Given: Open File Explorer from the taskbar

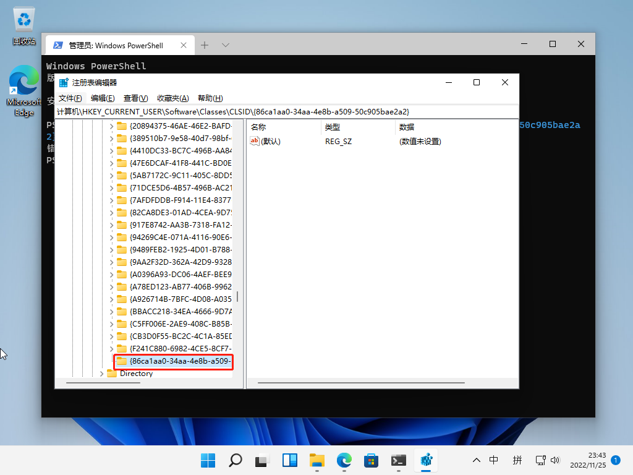Looking at the screenshot, I should tap(317, 460).
